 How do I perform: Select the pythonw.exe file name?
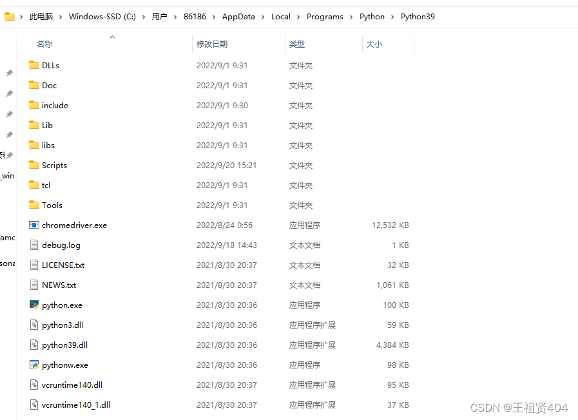click(65, 365)
